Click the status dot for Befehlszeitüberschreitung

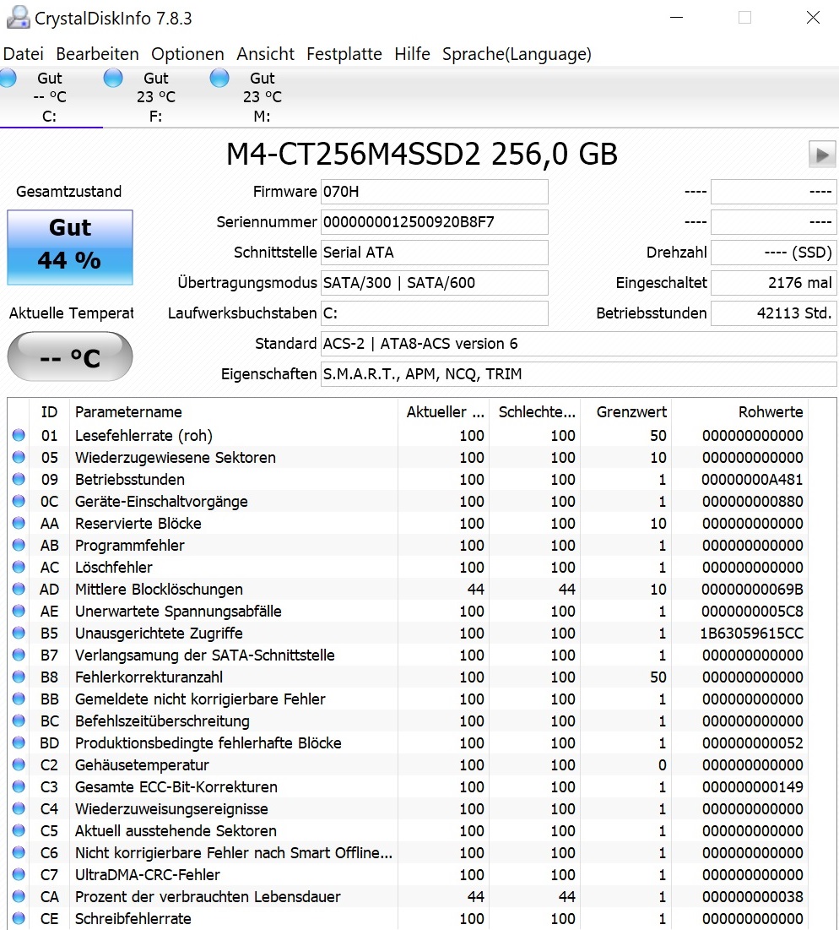(x=19, y=721)
